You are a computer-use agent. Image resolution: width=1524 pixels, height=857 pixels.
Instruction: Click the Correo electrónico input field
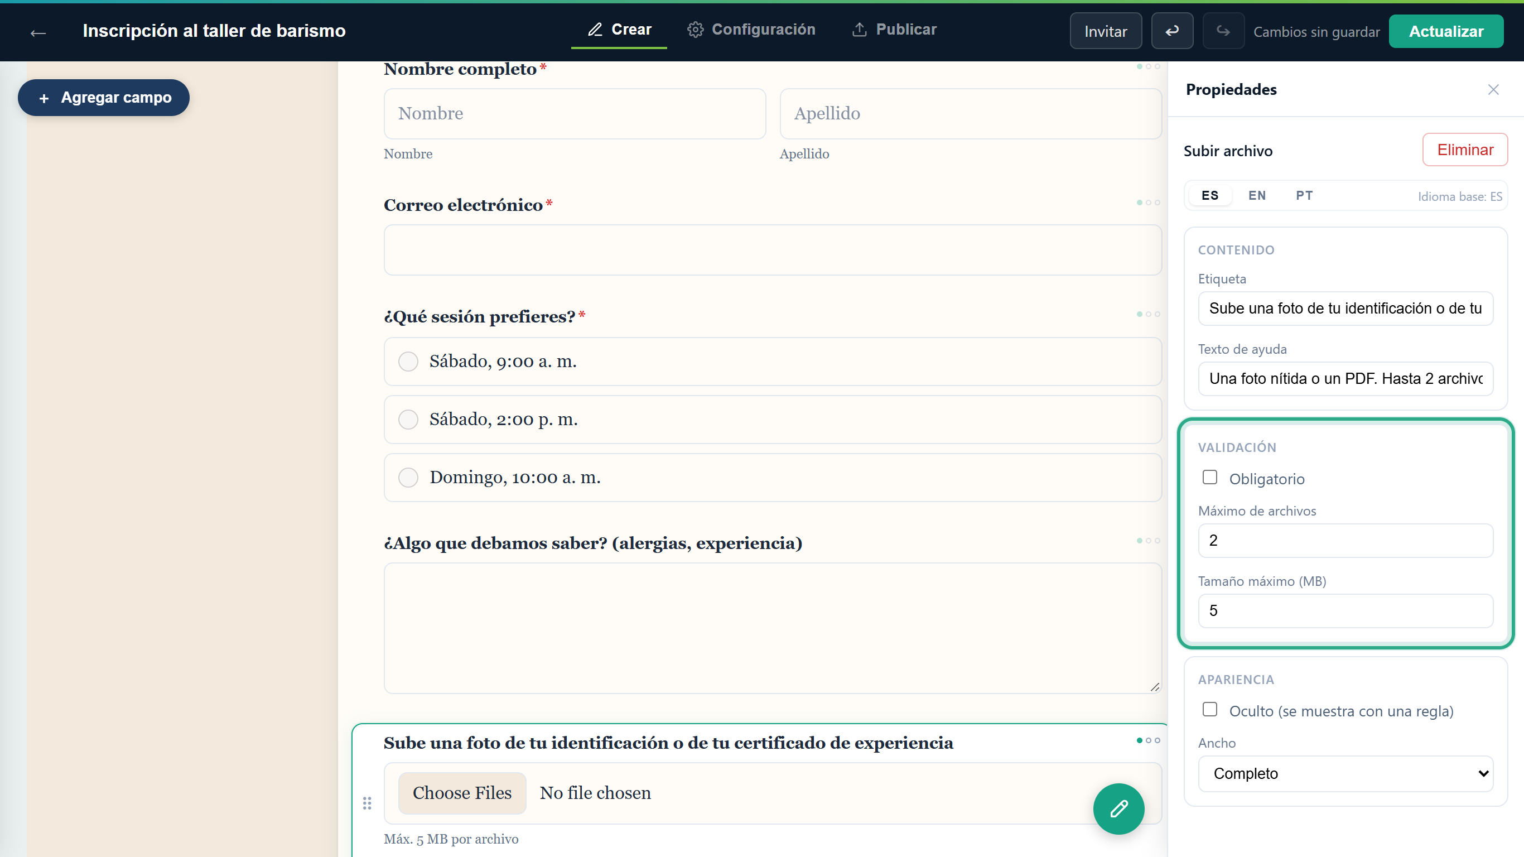(772, 250)
